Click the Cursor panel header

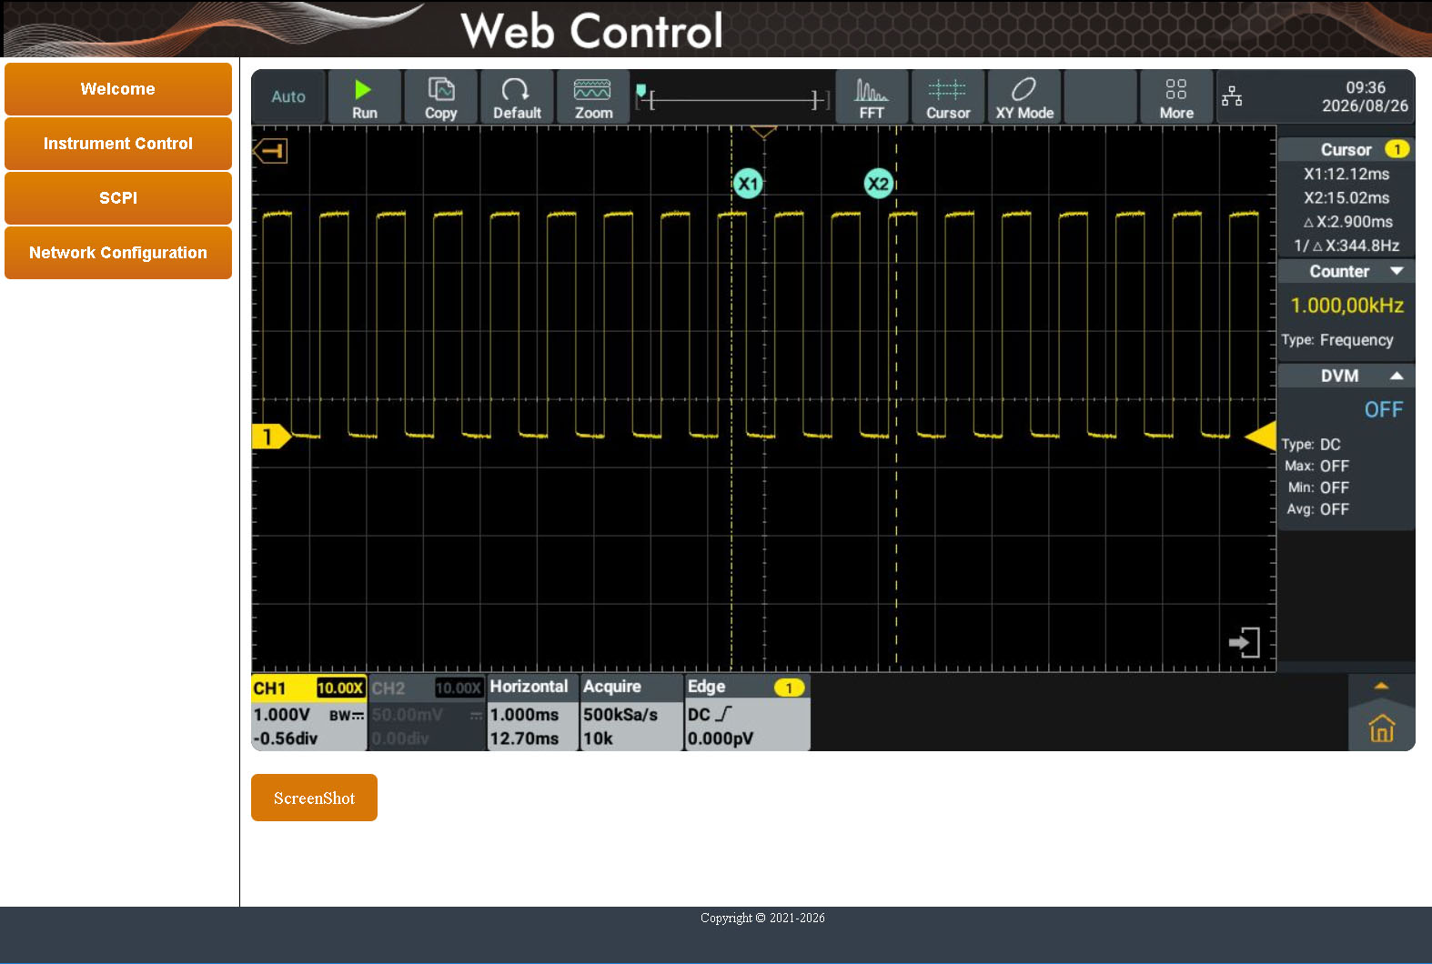(x=1346, y=149)
